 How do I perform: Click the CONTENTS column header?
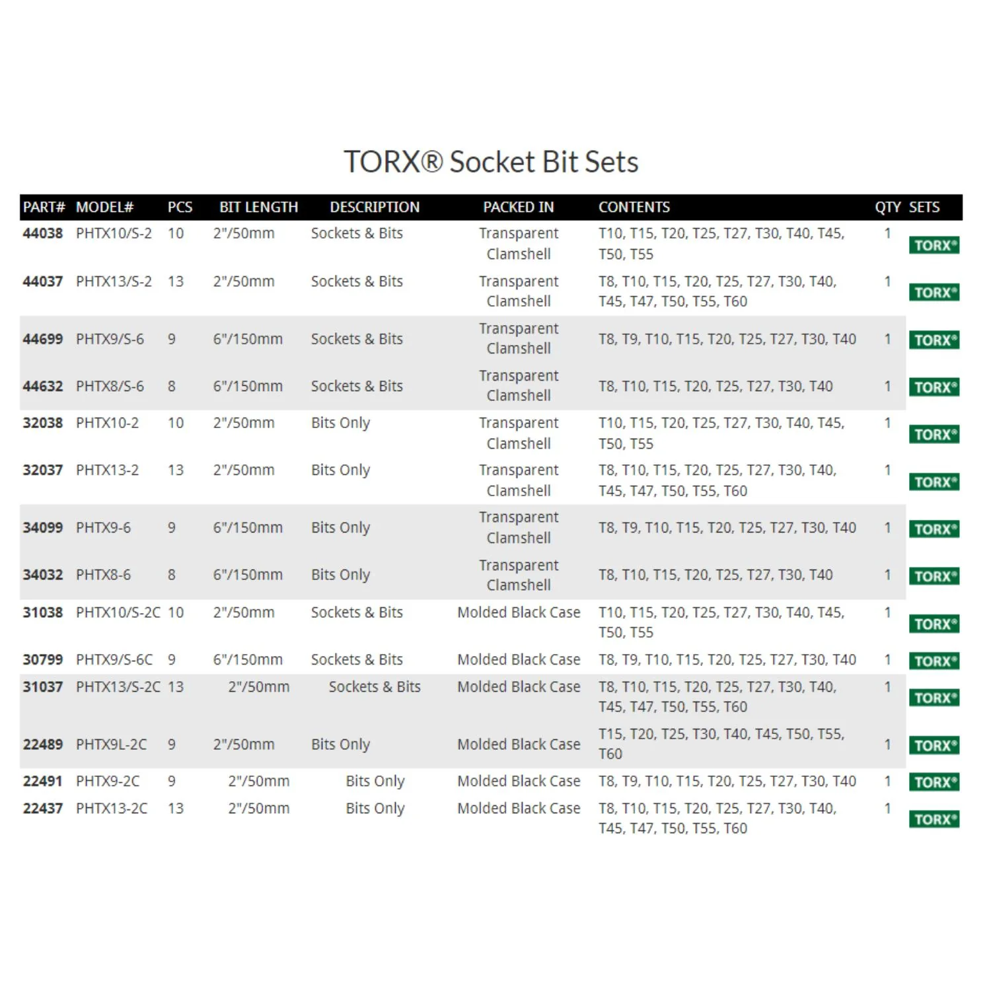[634, 207]
